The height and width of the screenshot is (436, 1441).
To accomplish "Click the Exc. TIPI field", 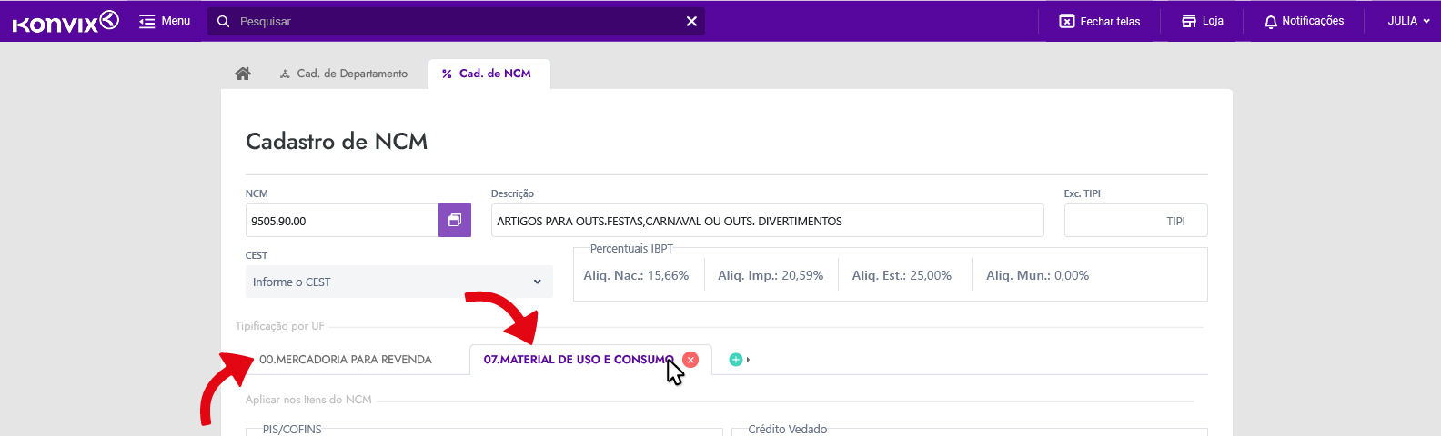I will click(x=1135, y=221).
